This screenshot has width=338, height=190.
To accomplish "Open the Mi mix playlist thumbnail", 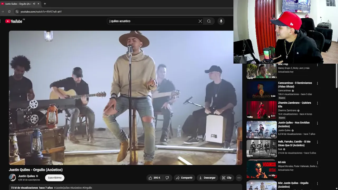I will pyautogui.click(x=261, y=169).
